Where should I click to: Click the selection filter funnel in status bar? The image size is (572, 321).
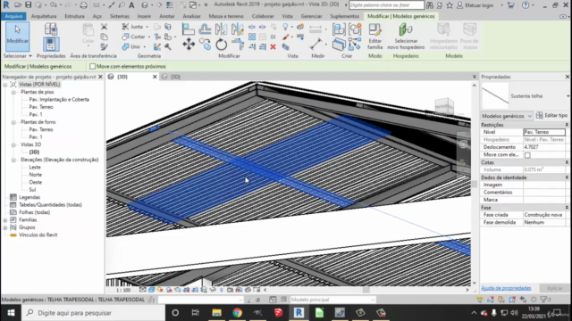click(544, 300)
